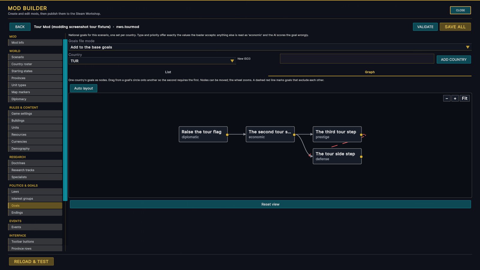Viewport: 480px width, 270px height.
Task: Open Mod info section
Action: 35,43
